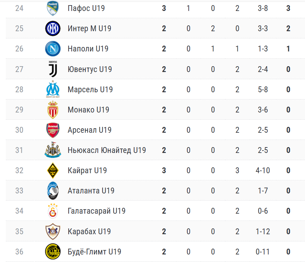
Task: Select the Наполи U19 team badge
Action: coord(53,49)
